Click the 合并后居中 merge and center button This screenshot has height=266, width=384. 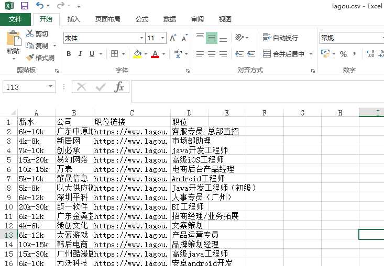pos(283,54)
